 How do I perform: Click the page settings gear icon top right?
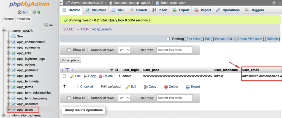tap(274, 3)
